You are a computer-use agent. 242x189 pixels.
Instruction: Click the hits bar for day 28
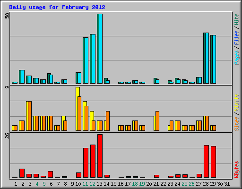pos(205,58)
